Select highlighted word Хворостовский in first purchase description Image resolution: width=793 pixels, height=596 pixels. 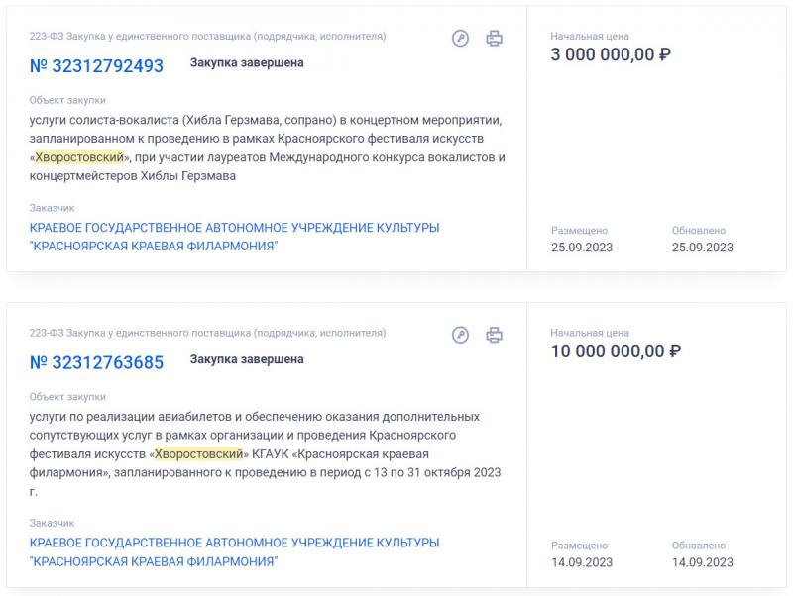[79, 157]
